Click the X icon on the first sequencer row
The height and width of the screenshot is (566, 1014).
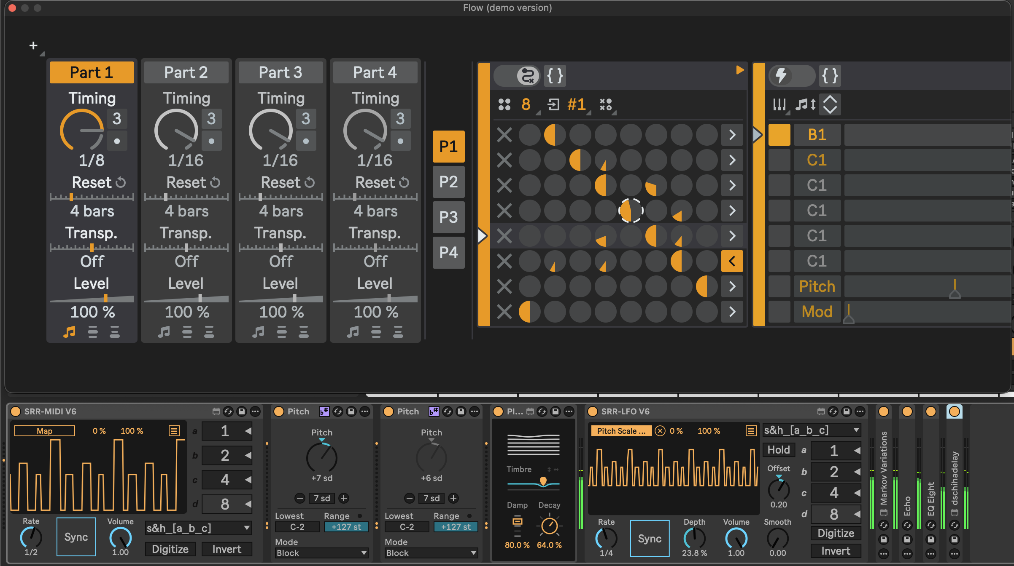pyautogui.click(x=504, y=135)
